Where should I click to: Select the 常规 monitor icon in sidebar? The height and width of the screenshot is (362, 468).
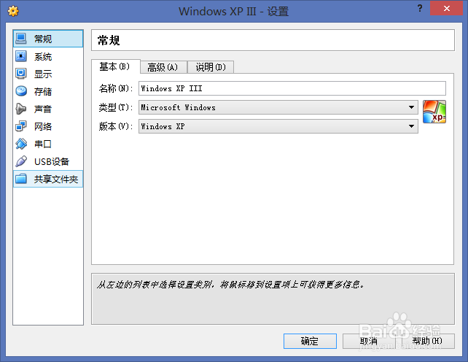coord(21,39)
